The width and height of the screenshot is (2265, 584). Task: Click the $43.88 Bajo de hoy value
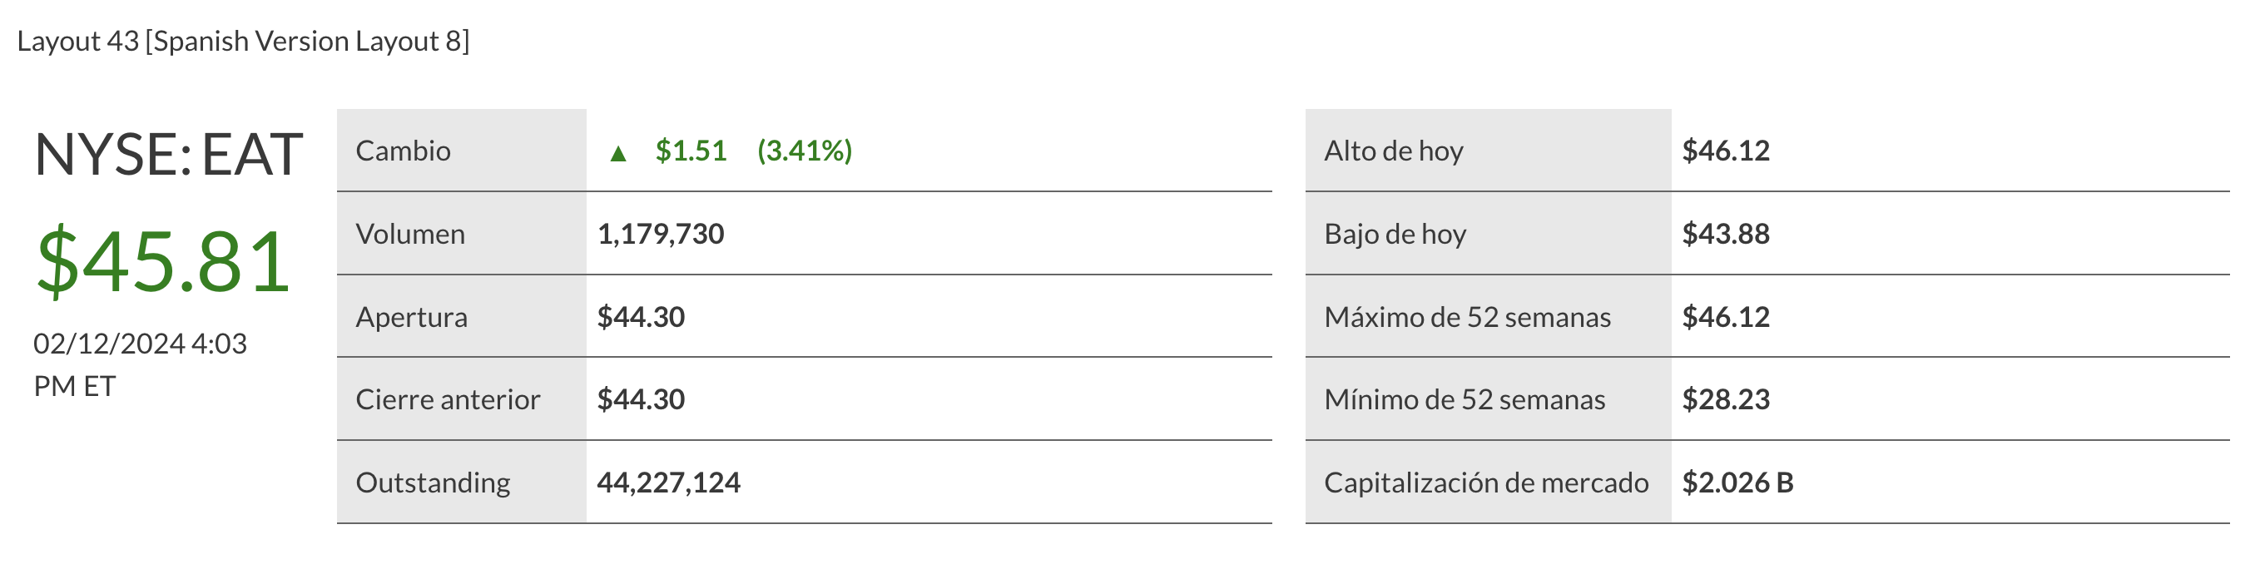1725,234
